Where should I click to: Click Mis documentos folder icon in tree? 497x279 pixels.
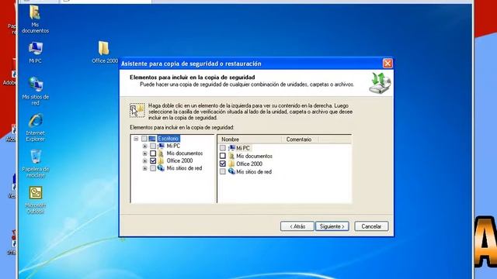[161, 153]
